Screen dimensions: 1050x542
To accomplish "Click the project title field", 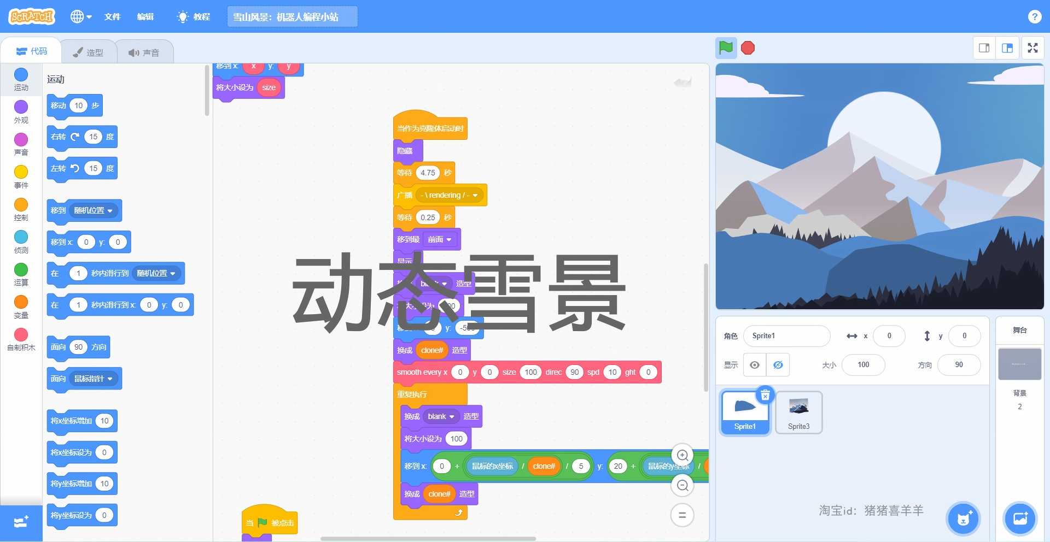I will coord(292,16).
